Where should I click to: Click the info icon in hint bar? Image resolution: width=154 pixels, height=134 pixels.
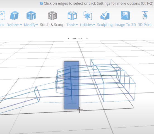pyautogui.click(x=41, y=4)
